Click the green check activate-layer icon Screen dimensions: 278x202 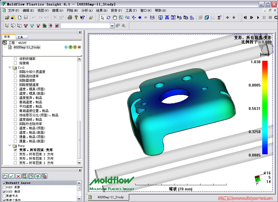click(x=12, y=176)
